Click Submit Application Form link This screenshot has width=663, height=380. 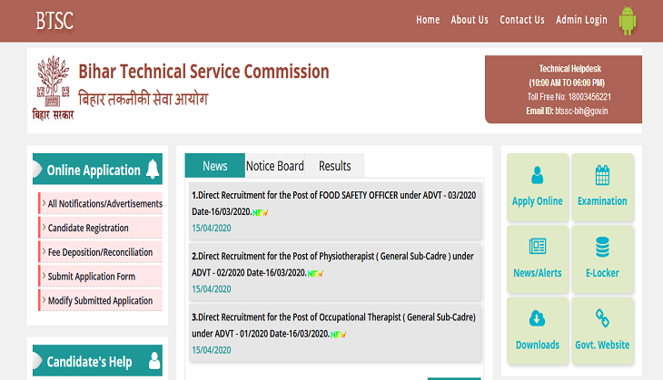pos(92,277)
